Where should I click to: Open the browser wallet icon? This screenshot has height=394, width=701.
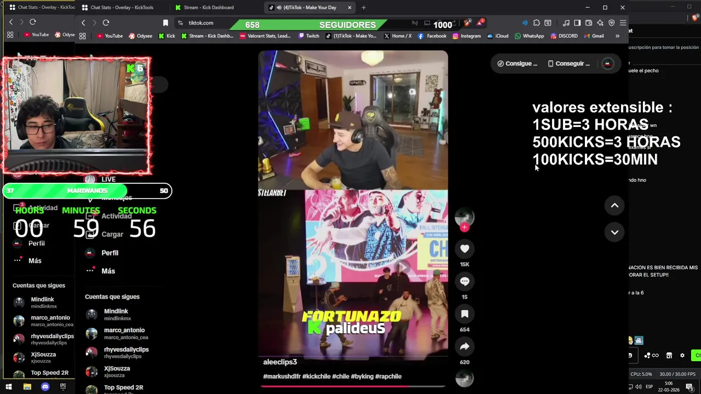click(589, 23)
